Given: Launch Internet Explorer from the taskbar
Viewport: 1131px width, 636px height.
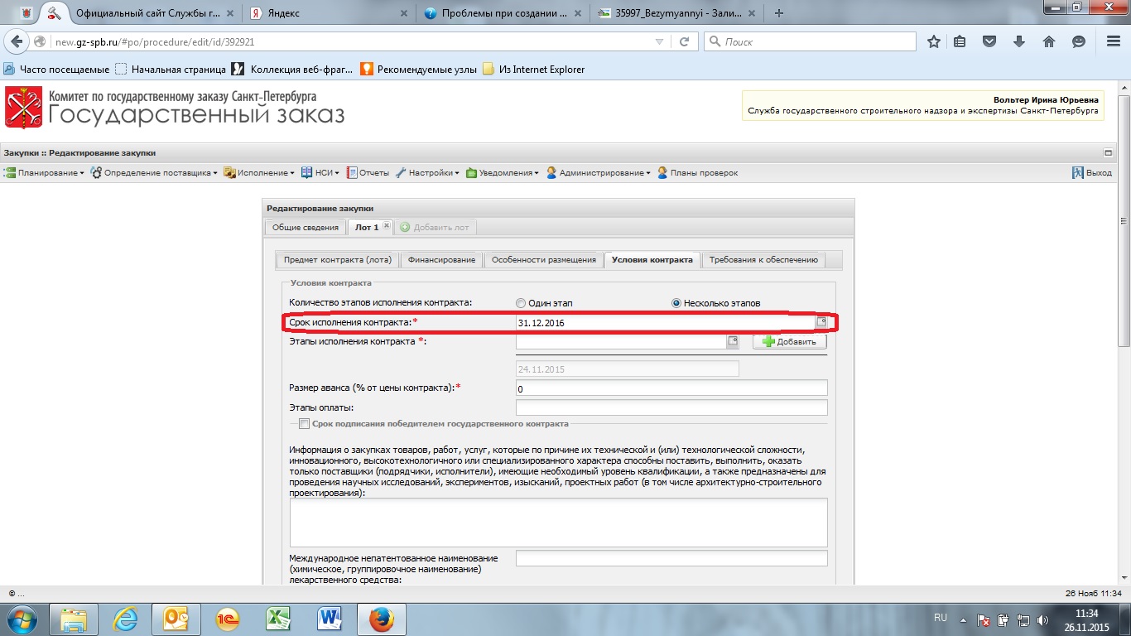Looking at the screenshot, I should 126,619.
